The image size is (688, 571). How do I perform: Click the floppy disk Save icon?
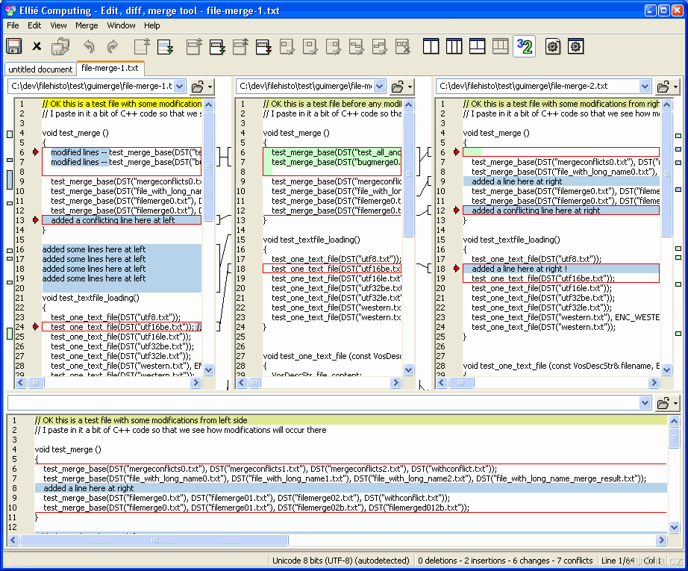tap(14, 46)
